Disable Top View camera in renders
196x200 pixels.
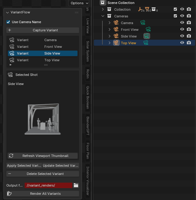189,43
